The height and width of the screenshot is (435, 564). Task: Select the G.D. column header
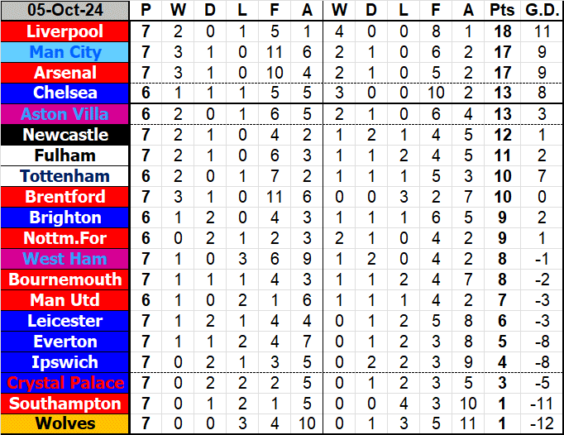click(x=540, y=11)
